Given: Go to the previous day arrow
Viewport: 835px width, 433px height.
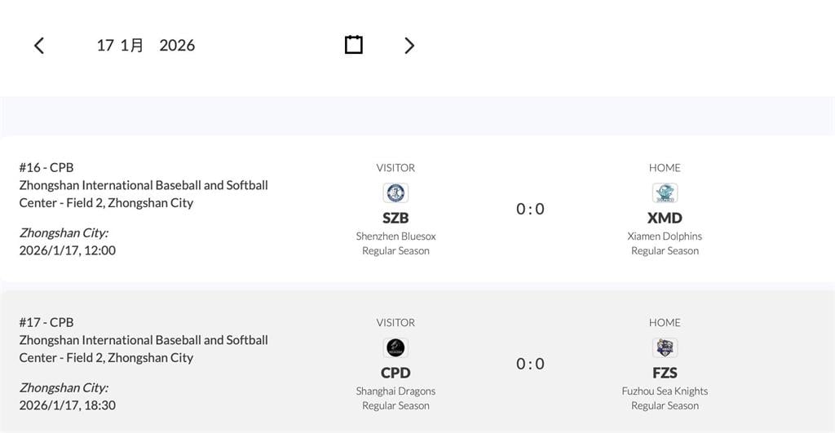Looking at the screenshot, I should [x=39, y=46].
